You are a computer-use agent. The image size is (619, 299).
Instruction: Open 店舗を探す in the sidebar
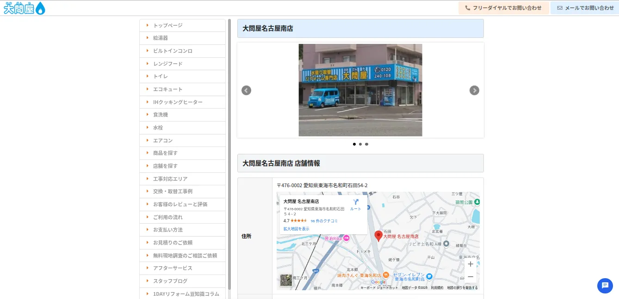coord(182,166)
